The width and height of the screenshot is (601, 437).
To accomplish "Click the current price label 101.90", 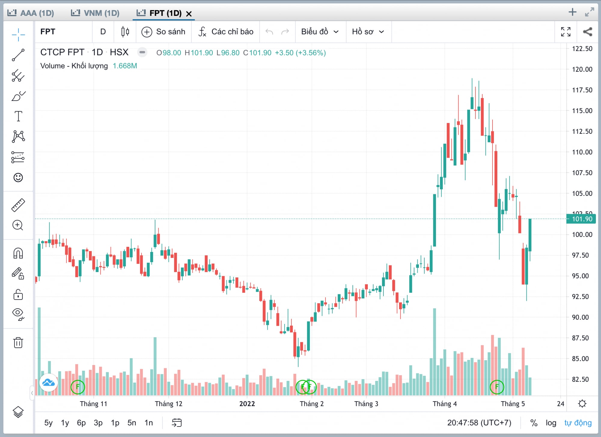I will (x=581, y=219).
